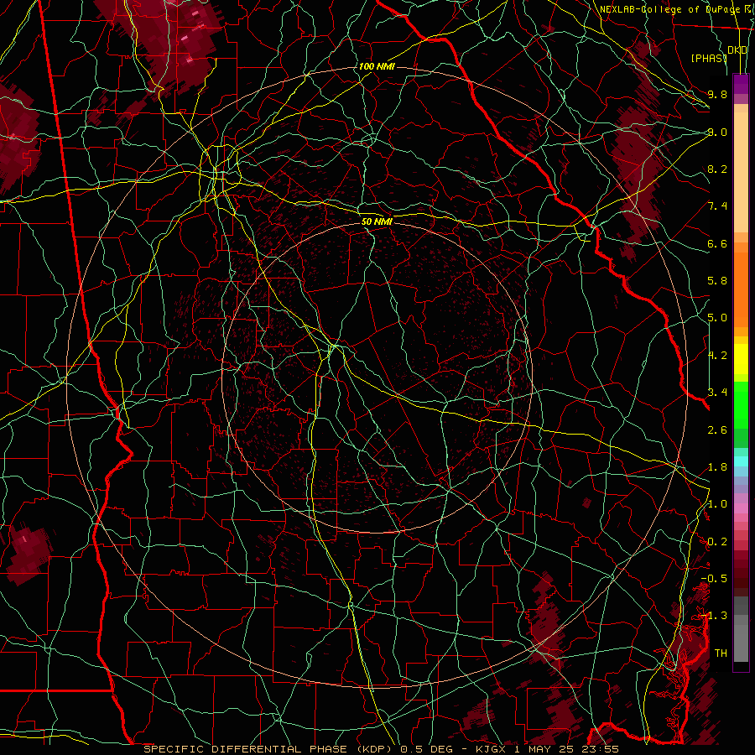The image size is (755, 755).
Task: Click the "50 NMI" range ring label
Action: 377,222
